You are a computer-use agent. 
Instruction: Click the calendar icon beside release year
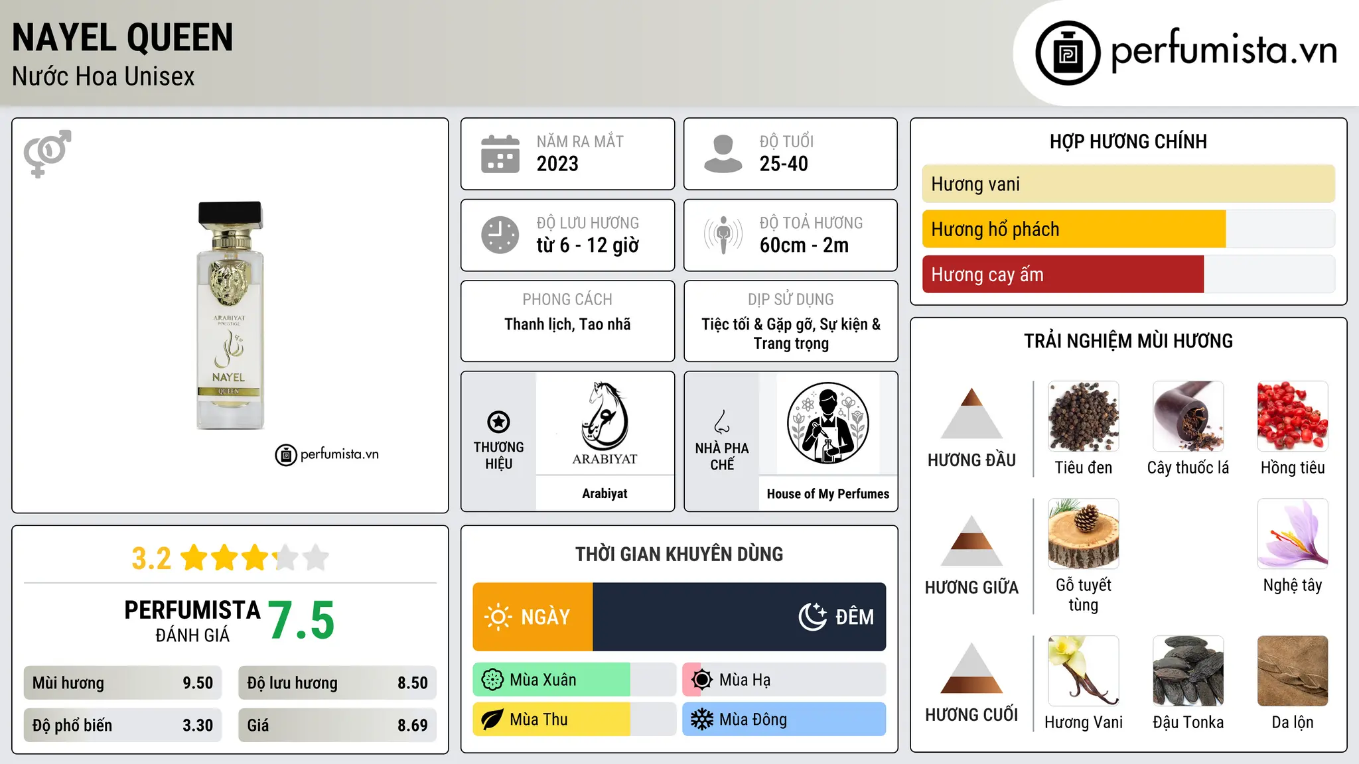tap(500, 154)
